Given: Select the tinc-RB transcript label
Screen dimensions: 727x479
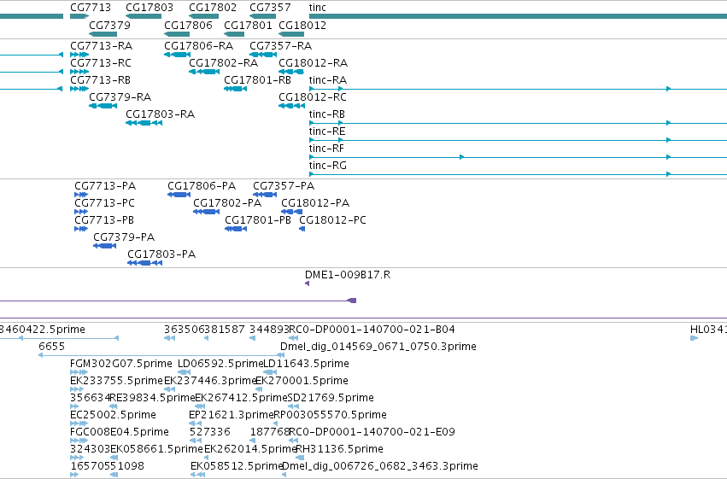Looking at the screenshot, I should (327, 114).
